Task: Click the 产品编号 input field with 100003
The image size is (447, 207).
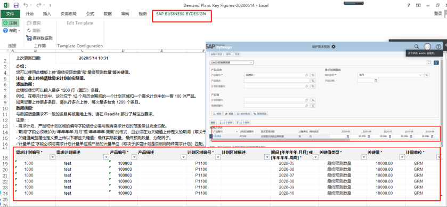Action: (277, 75)
